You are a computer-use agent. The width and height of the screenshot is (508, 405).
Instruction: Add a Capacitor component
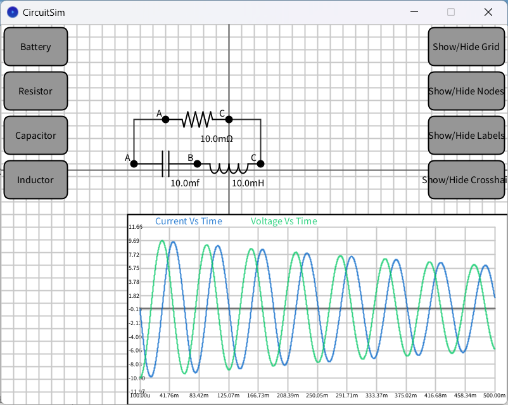(x=35, y=136)
